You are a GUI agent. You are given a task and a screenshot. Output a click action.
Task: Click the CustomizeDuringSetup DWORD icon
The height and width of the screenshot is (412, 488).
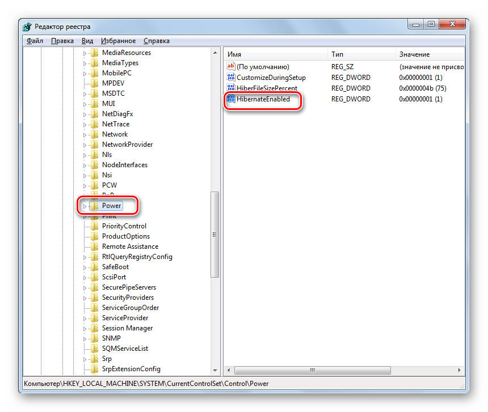click(230, 78)
